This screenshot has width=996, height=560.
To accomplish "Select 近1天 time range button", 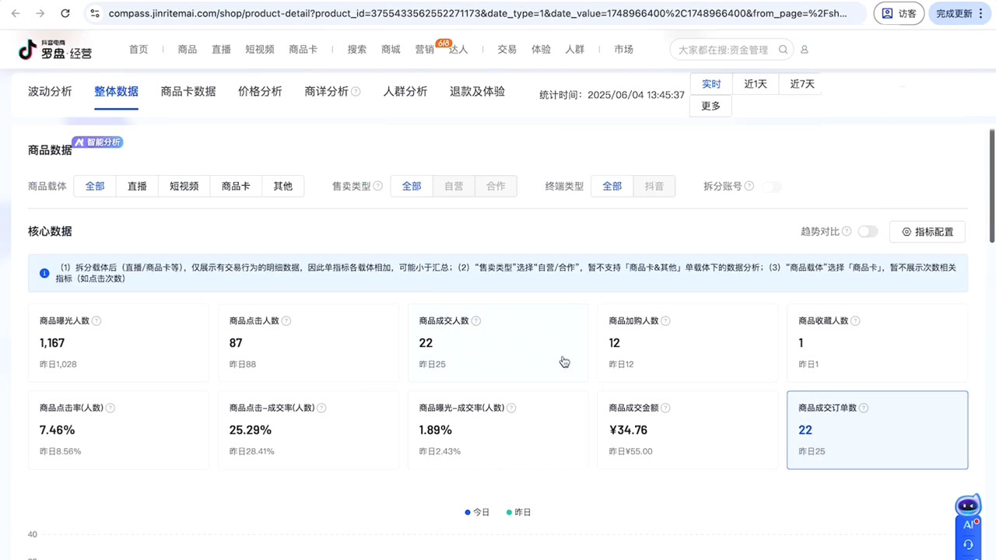I will 756,84.
